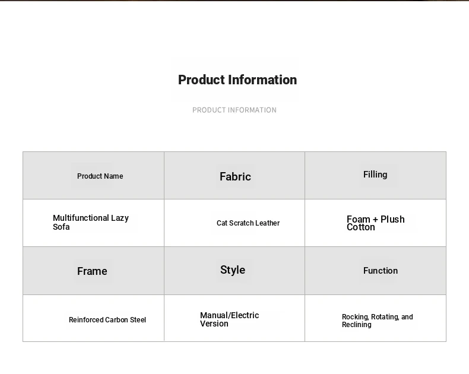Click the word Version in style cell
This screenshot has height=374, width=469.
[x=214, y=324]
